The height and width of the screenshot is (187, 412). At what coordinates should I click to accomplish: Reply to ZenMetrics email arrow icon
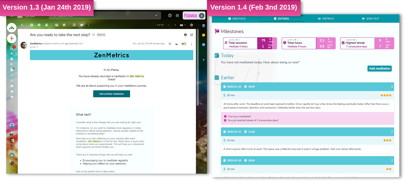coord(177,44)
